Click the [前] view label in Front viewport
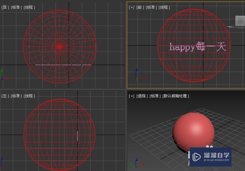The width and height of the screenshot is (245, 171). coord(140,7)
